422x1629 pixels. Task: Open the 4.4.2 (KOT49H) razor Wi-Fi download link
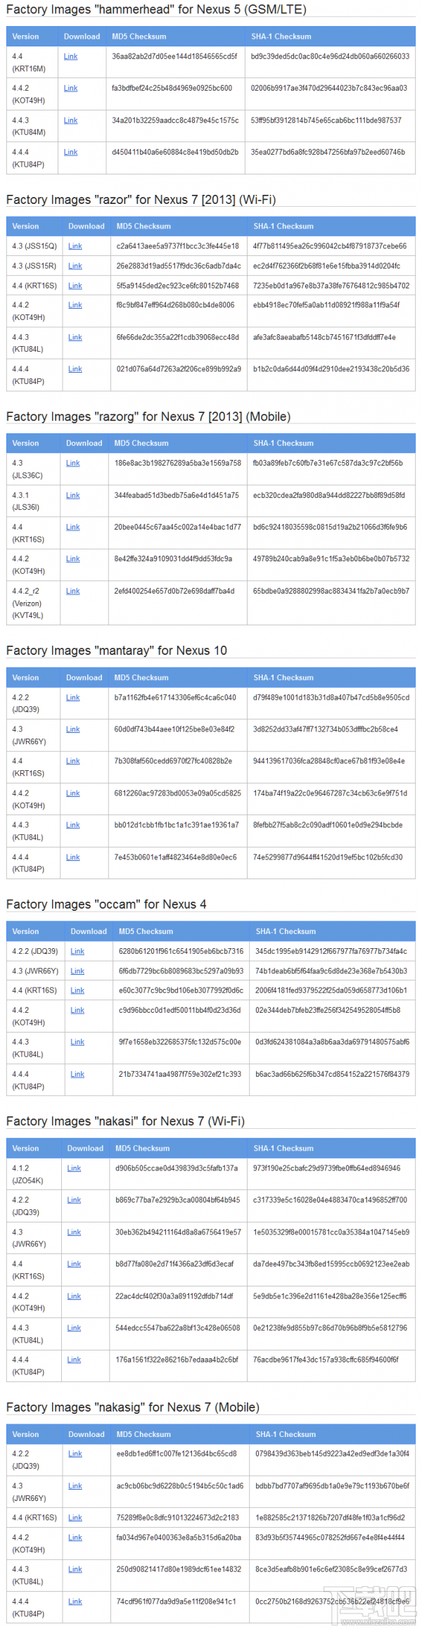(75, 305)
